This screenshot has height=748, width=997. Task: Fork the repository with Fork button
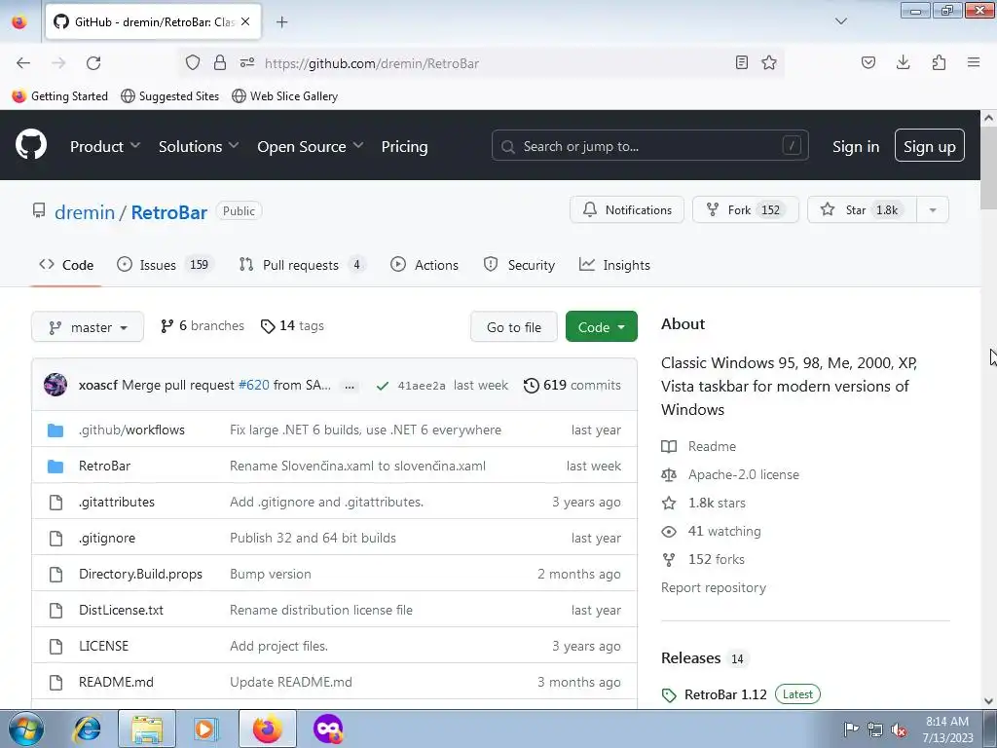coord(745,210)
